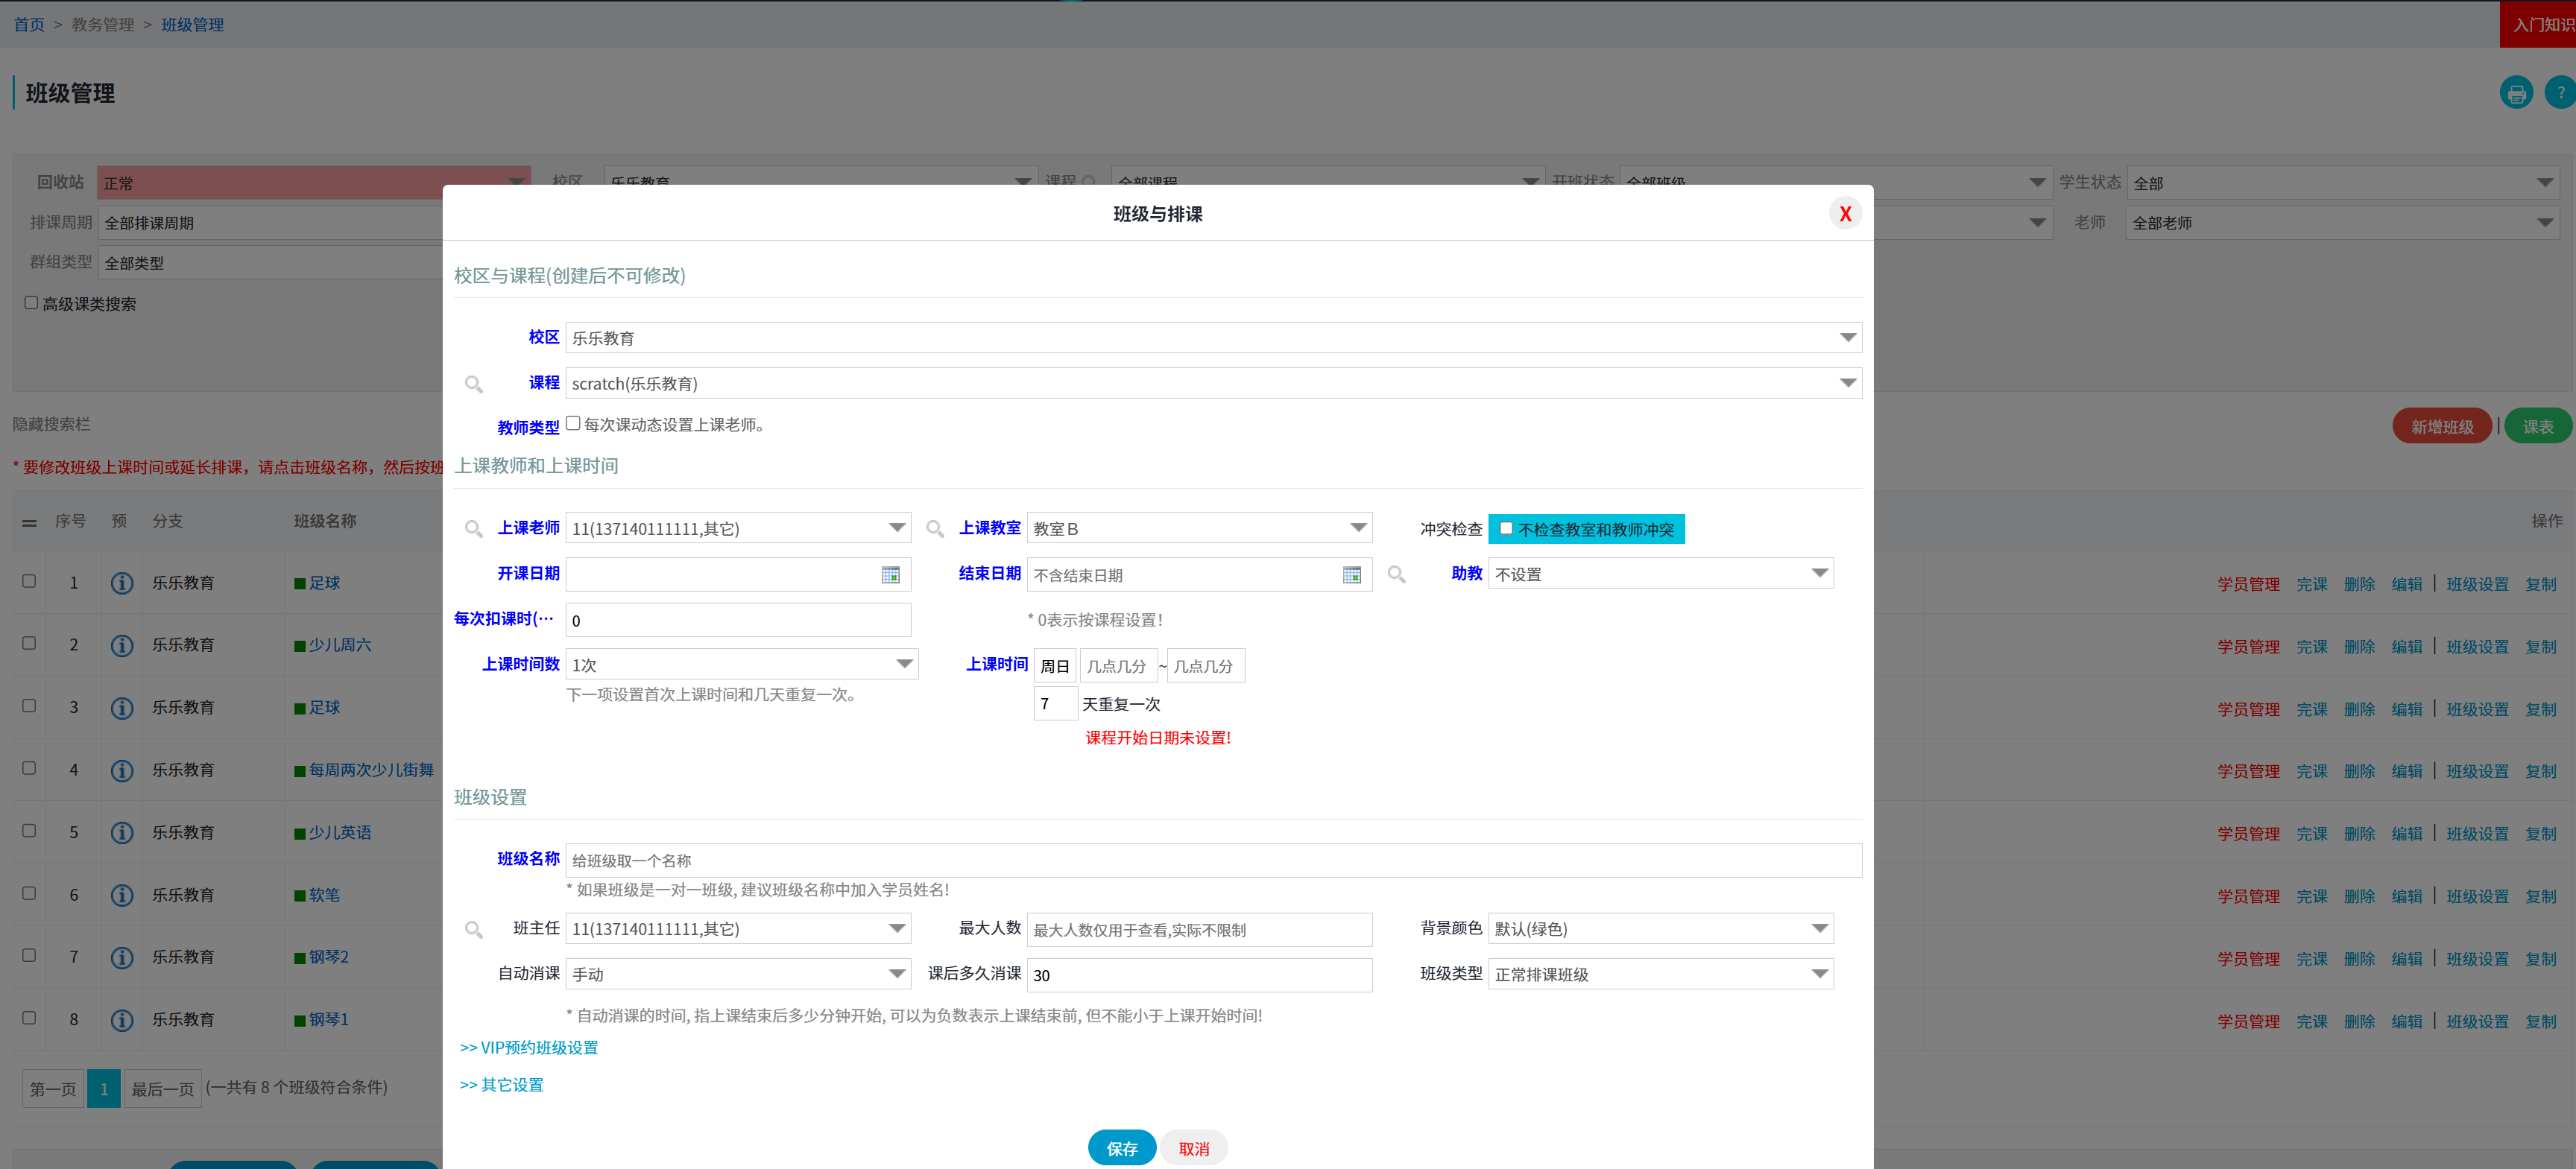The width and height of the screenshot is (2576, 1169).
Task: Open the 开课日期 calendar picker icon
Action: pos(890,575)
